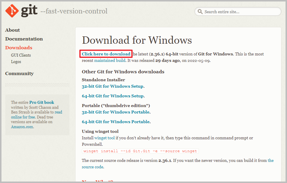The height and width of the screenshot is (183, 287).
Task: Go to the Downloads section
Action: click(19, 48)
